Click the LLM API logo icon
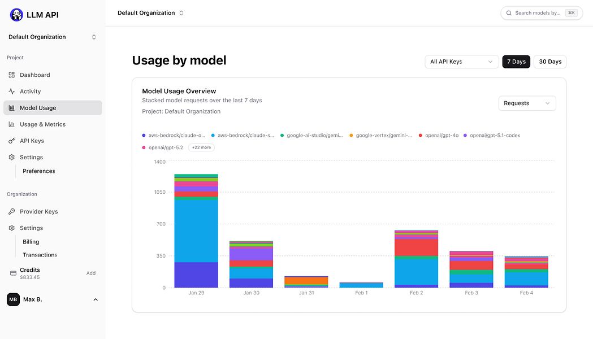The width and height of the screenshot is (593, 339). pyautogui.click(x=16, y=15)
